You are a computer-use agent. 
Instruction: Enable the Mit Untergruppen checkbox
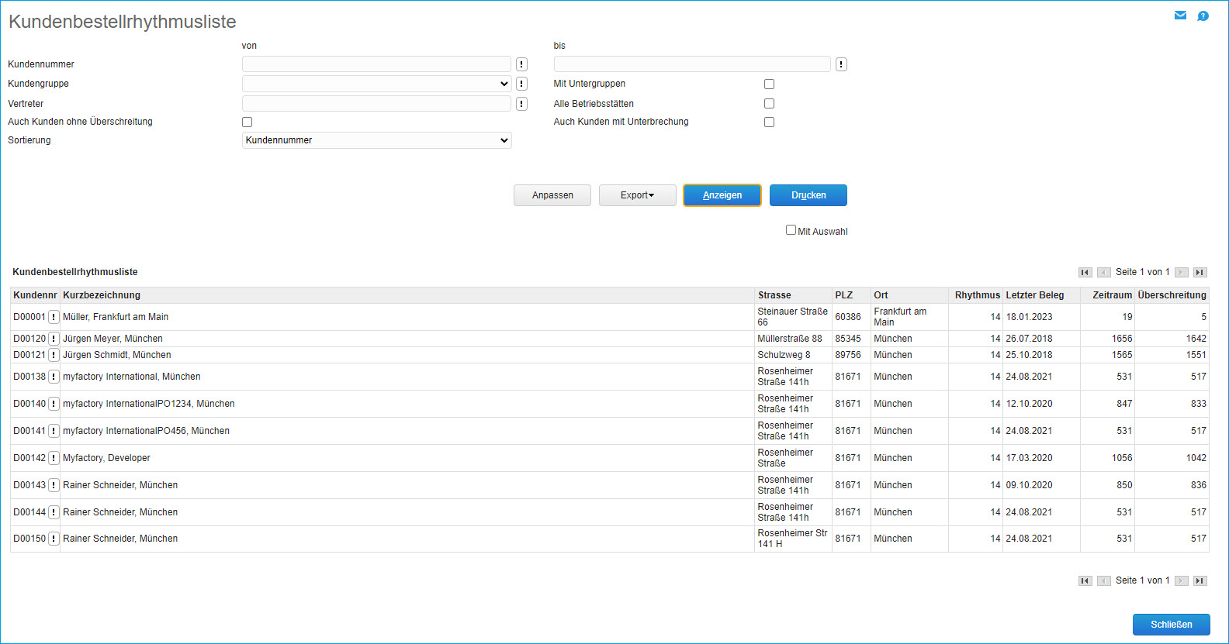tap(769, 84)
